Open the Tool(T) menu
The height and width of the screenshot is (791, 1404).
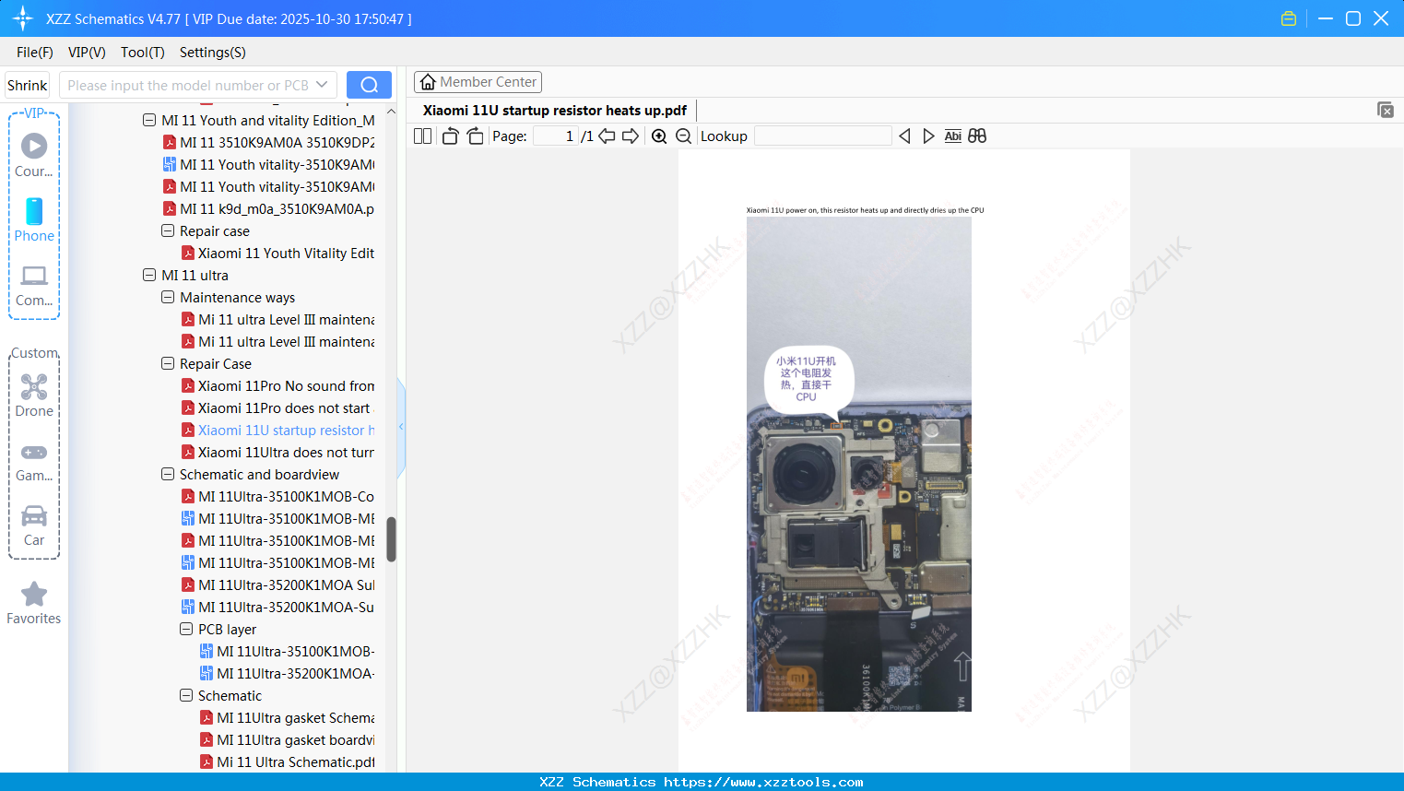(142, 53)
